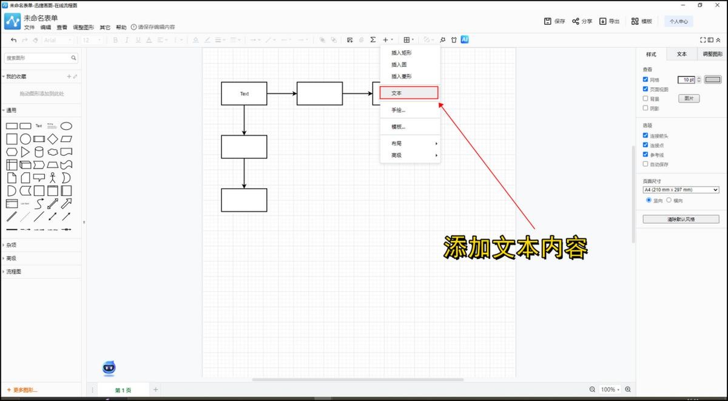Select the diamond shape in shape palette
Viewport: 728px width, 401px height.
(x=53, y=139)
